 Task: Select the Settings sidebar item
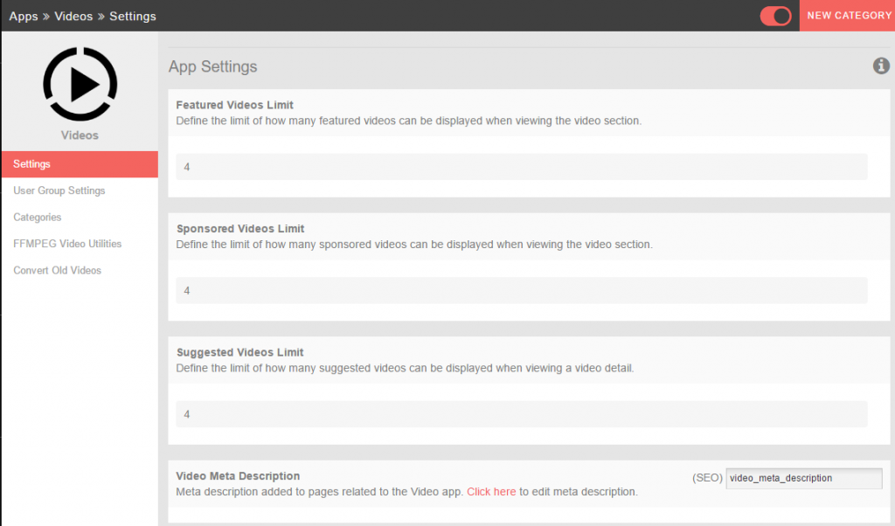[79, 164]
